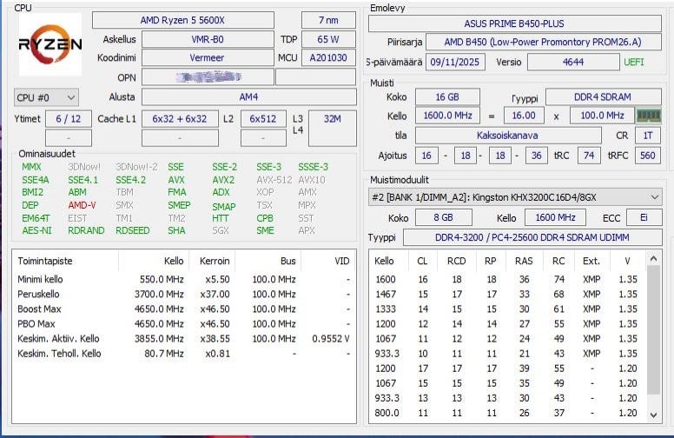Open the CPU #0 selector dropdown
The image size is (674, 438).
pos(46,97)
